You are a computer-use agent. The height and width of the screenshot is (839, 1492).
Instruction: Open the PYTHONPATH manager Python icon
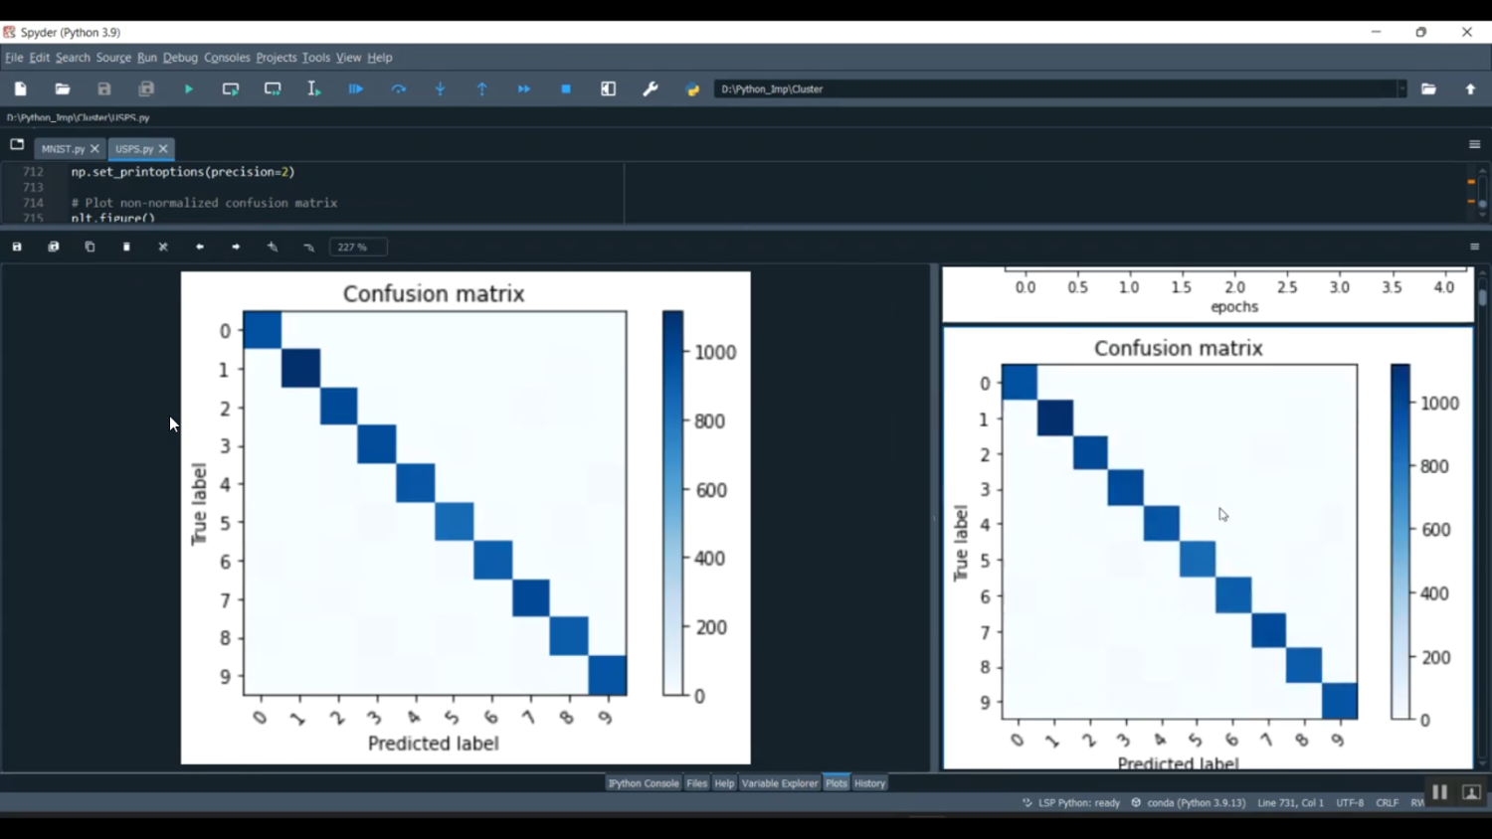pyautogui.click(x=692, y=88)
